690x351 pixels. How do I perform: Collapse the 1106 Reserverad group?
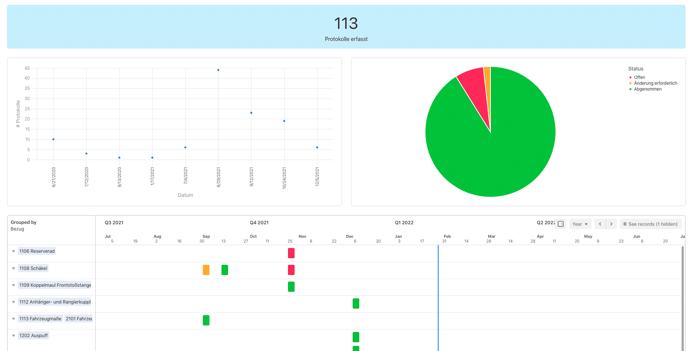(14, 251)
